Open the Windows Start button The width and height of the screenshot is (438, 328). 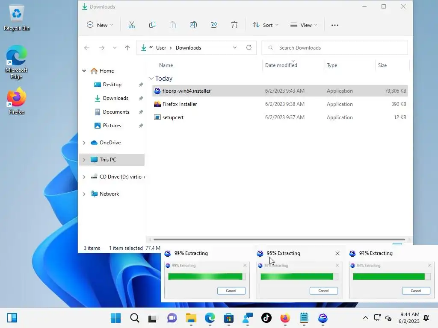(x=115, y=318)
